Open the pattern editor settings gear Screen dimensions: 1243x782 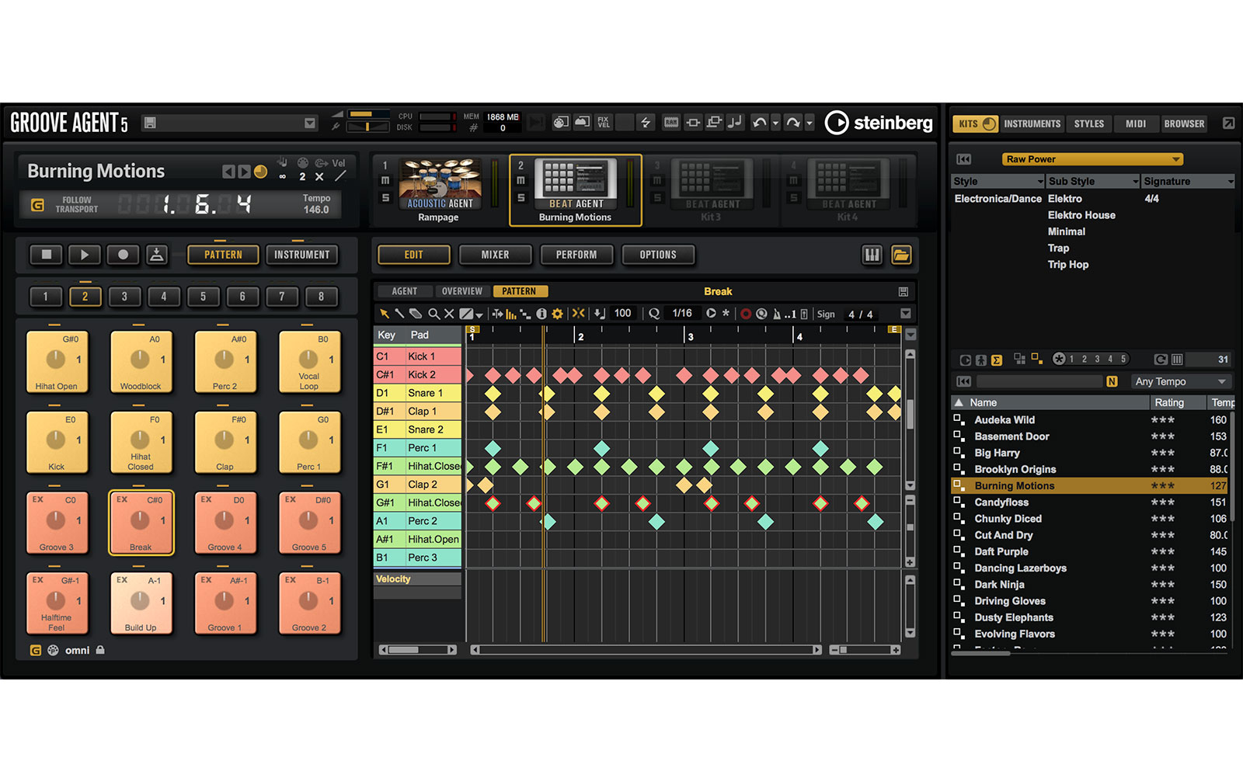click(557, 314)
